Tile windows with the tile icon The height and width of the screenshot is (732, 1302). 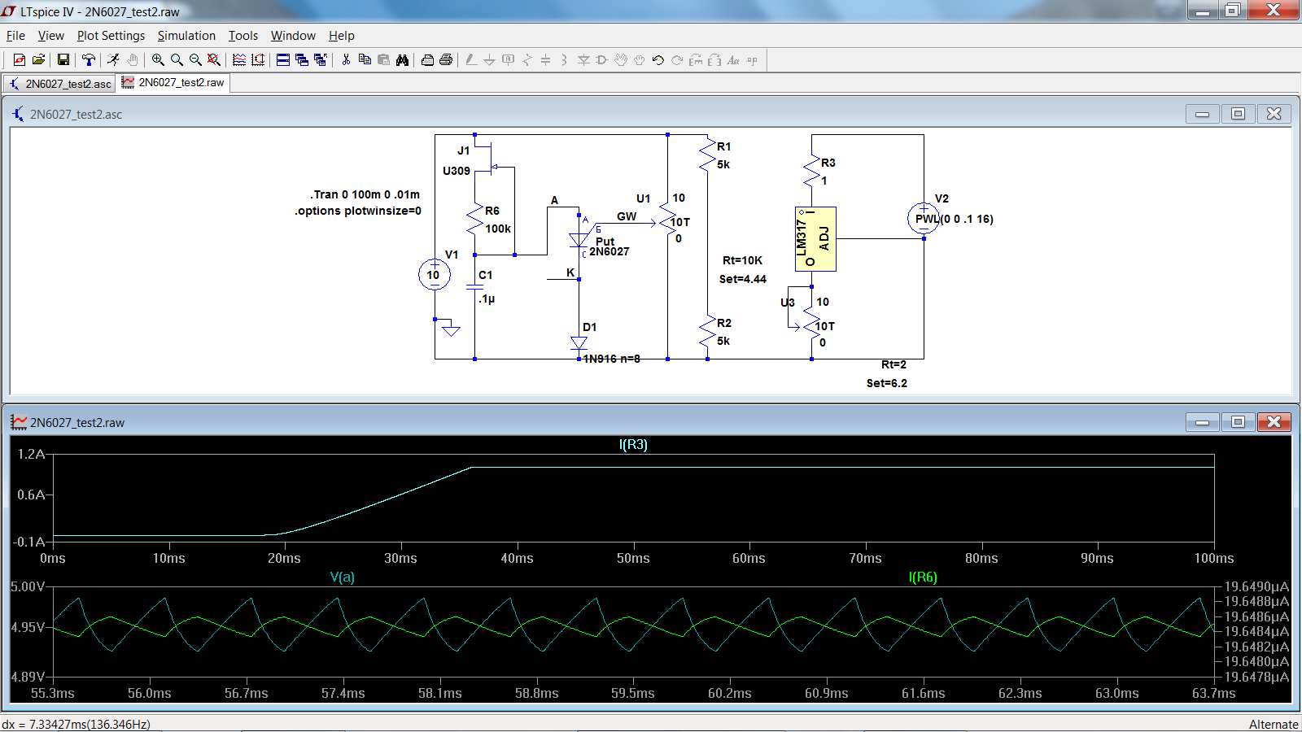point(283,60)
